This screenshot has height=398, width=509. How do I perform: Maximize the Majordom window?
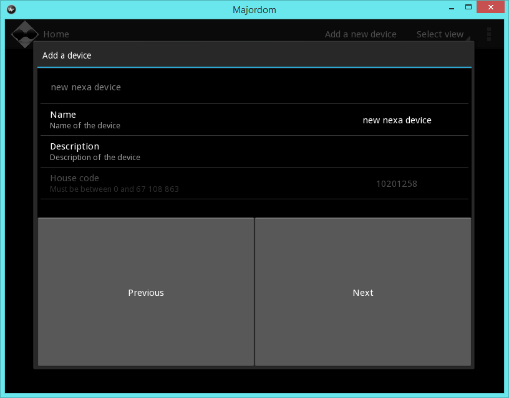tap(469, 7)
